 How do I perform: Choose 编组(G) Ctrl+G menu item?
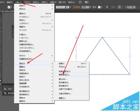(34, 13)
